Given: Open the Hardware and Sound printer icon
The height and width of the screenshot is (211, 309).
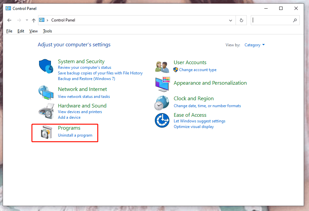Looking at the screenshot, I should [46, 111].
